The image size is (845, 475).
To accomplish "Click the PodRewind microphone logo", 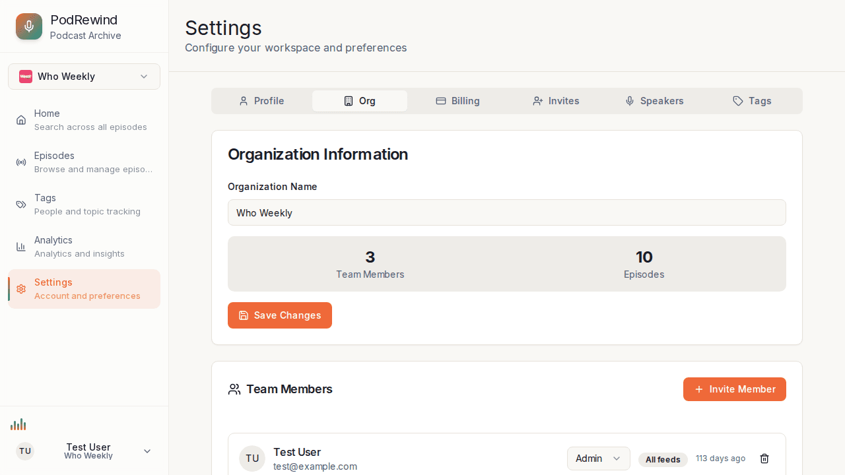I will click(x=28, y=26).
